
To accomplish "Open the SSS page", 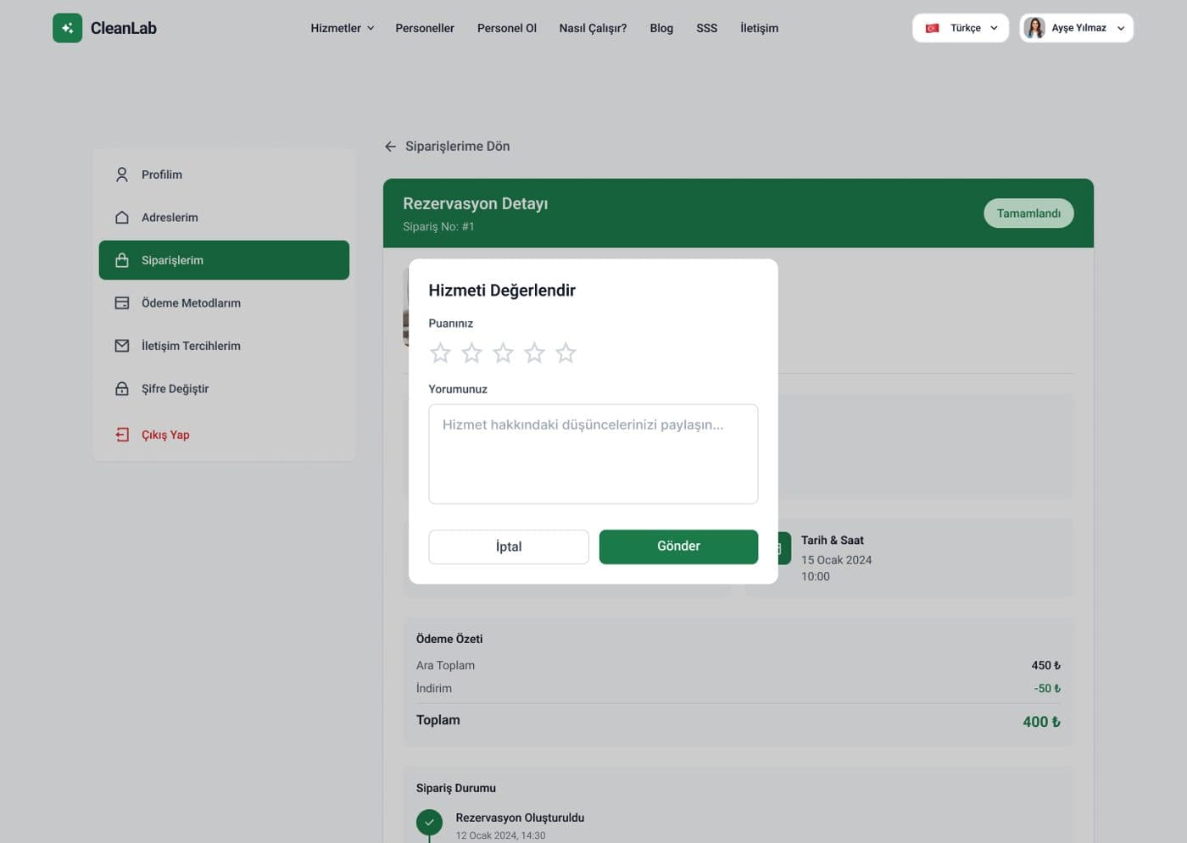I will [707, 28].
